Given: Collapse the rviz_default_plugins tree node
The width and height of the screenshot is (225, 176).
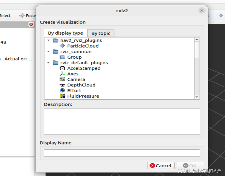Looking at the screenshot, I should [x=48, y=63].
